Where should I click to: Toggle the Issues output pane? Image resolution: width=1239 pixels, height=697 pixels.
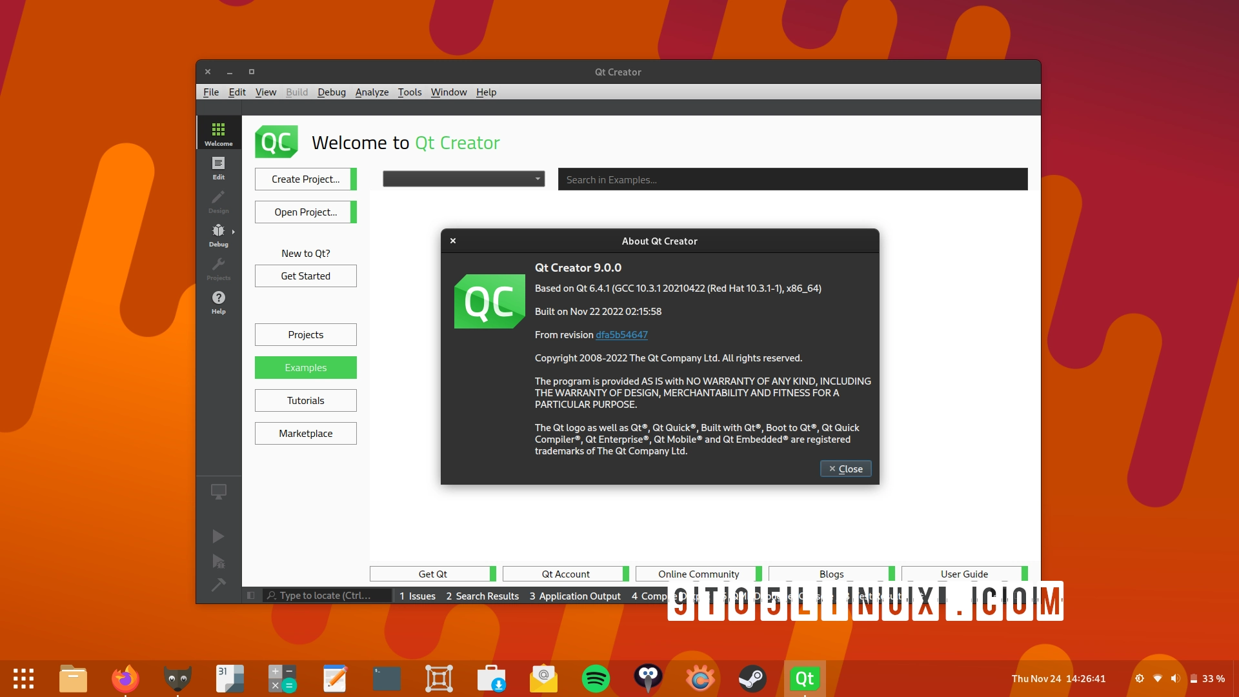tap(417, 596)
